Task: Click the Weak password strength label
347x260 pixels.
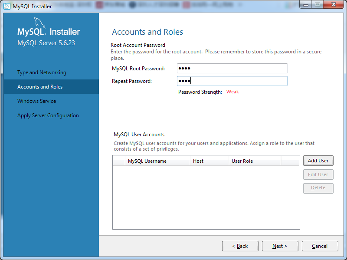Action: click(232, 92)
